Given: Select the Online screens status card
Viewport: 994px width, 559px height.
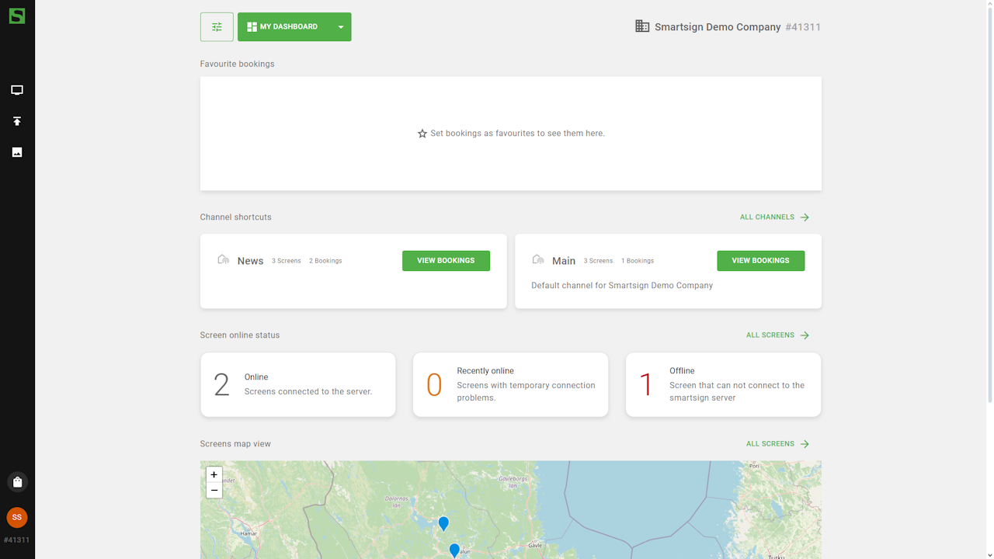Looking at the screenshot, I should (x=298, y=385).
